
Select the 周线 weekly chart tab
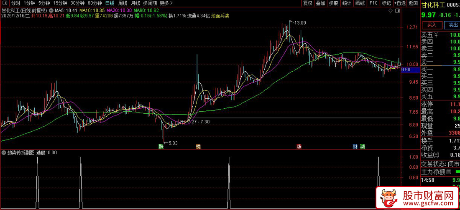pyautogui.click(x=123, y=3)
